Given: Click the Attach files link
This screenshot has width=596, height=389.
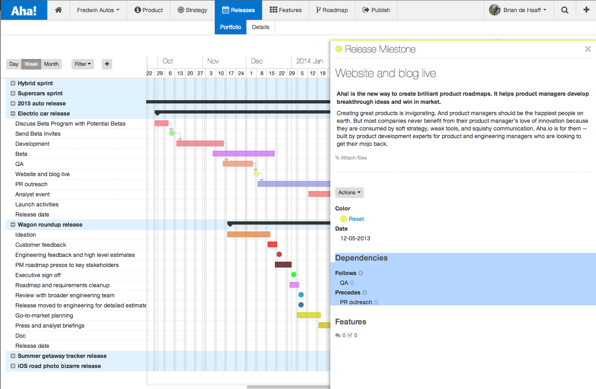Looking at the screenshot, I should pos(351,158).
